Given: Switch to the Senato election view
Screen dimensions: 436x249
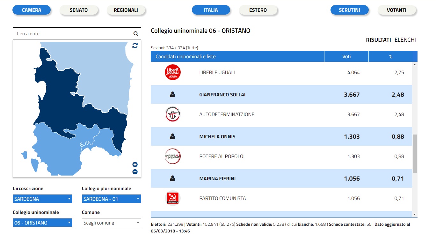Looking at the screenshot, I should coord(79,10).
